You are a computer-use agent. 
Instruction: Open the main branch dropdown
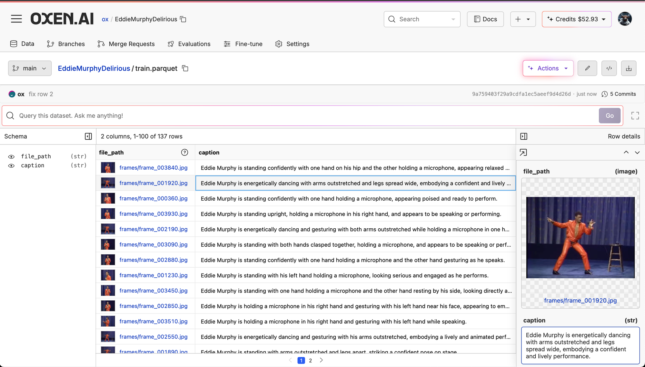30,68
